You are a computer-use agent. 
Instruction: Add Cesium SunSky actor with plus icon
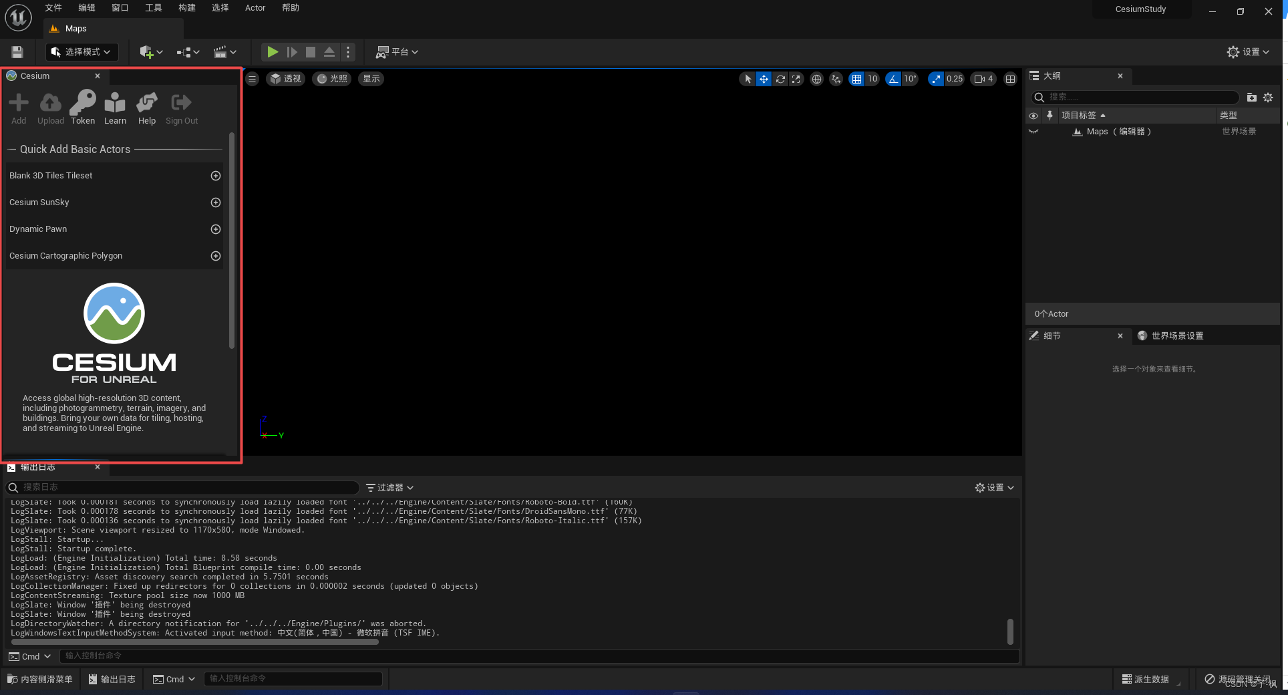(216, 202)
